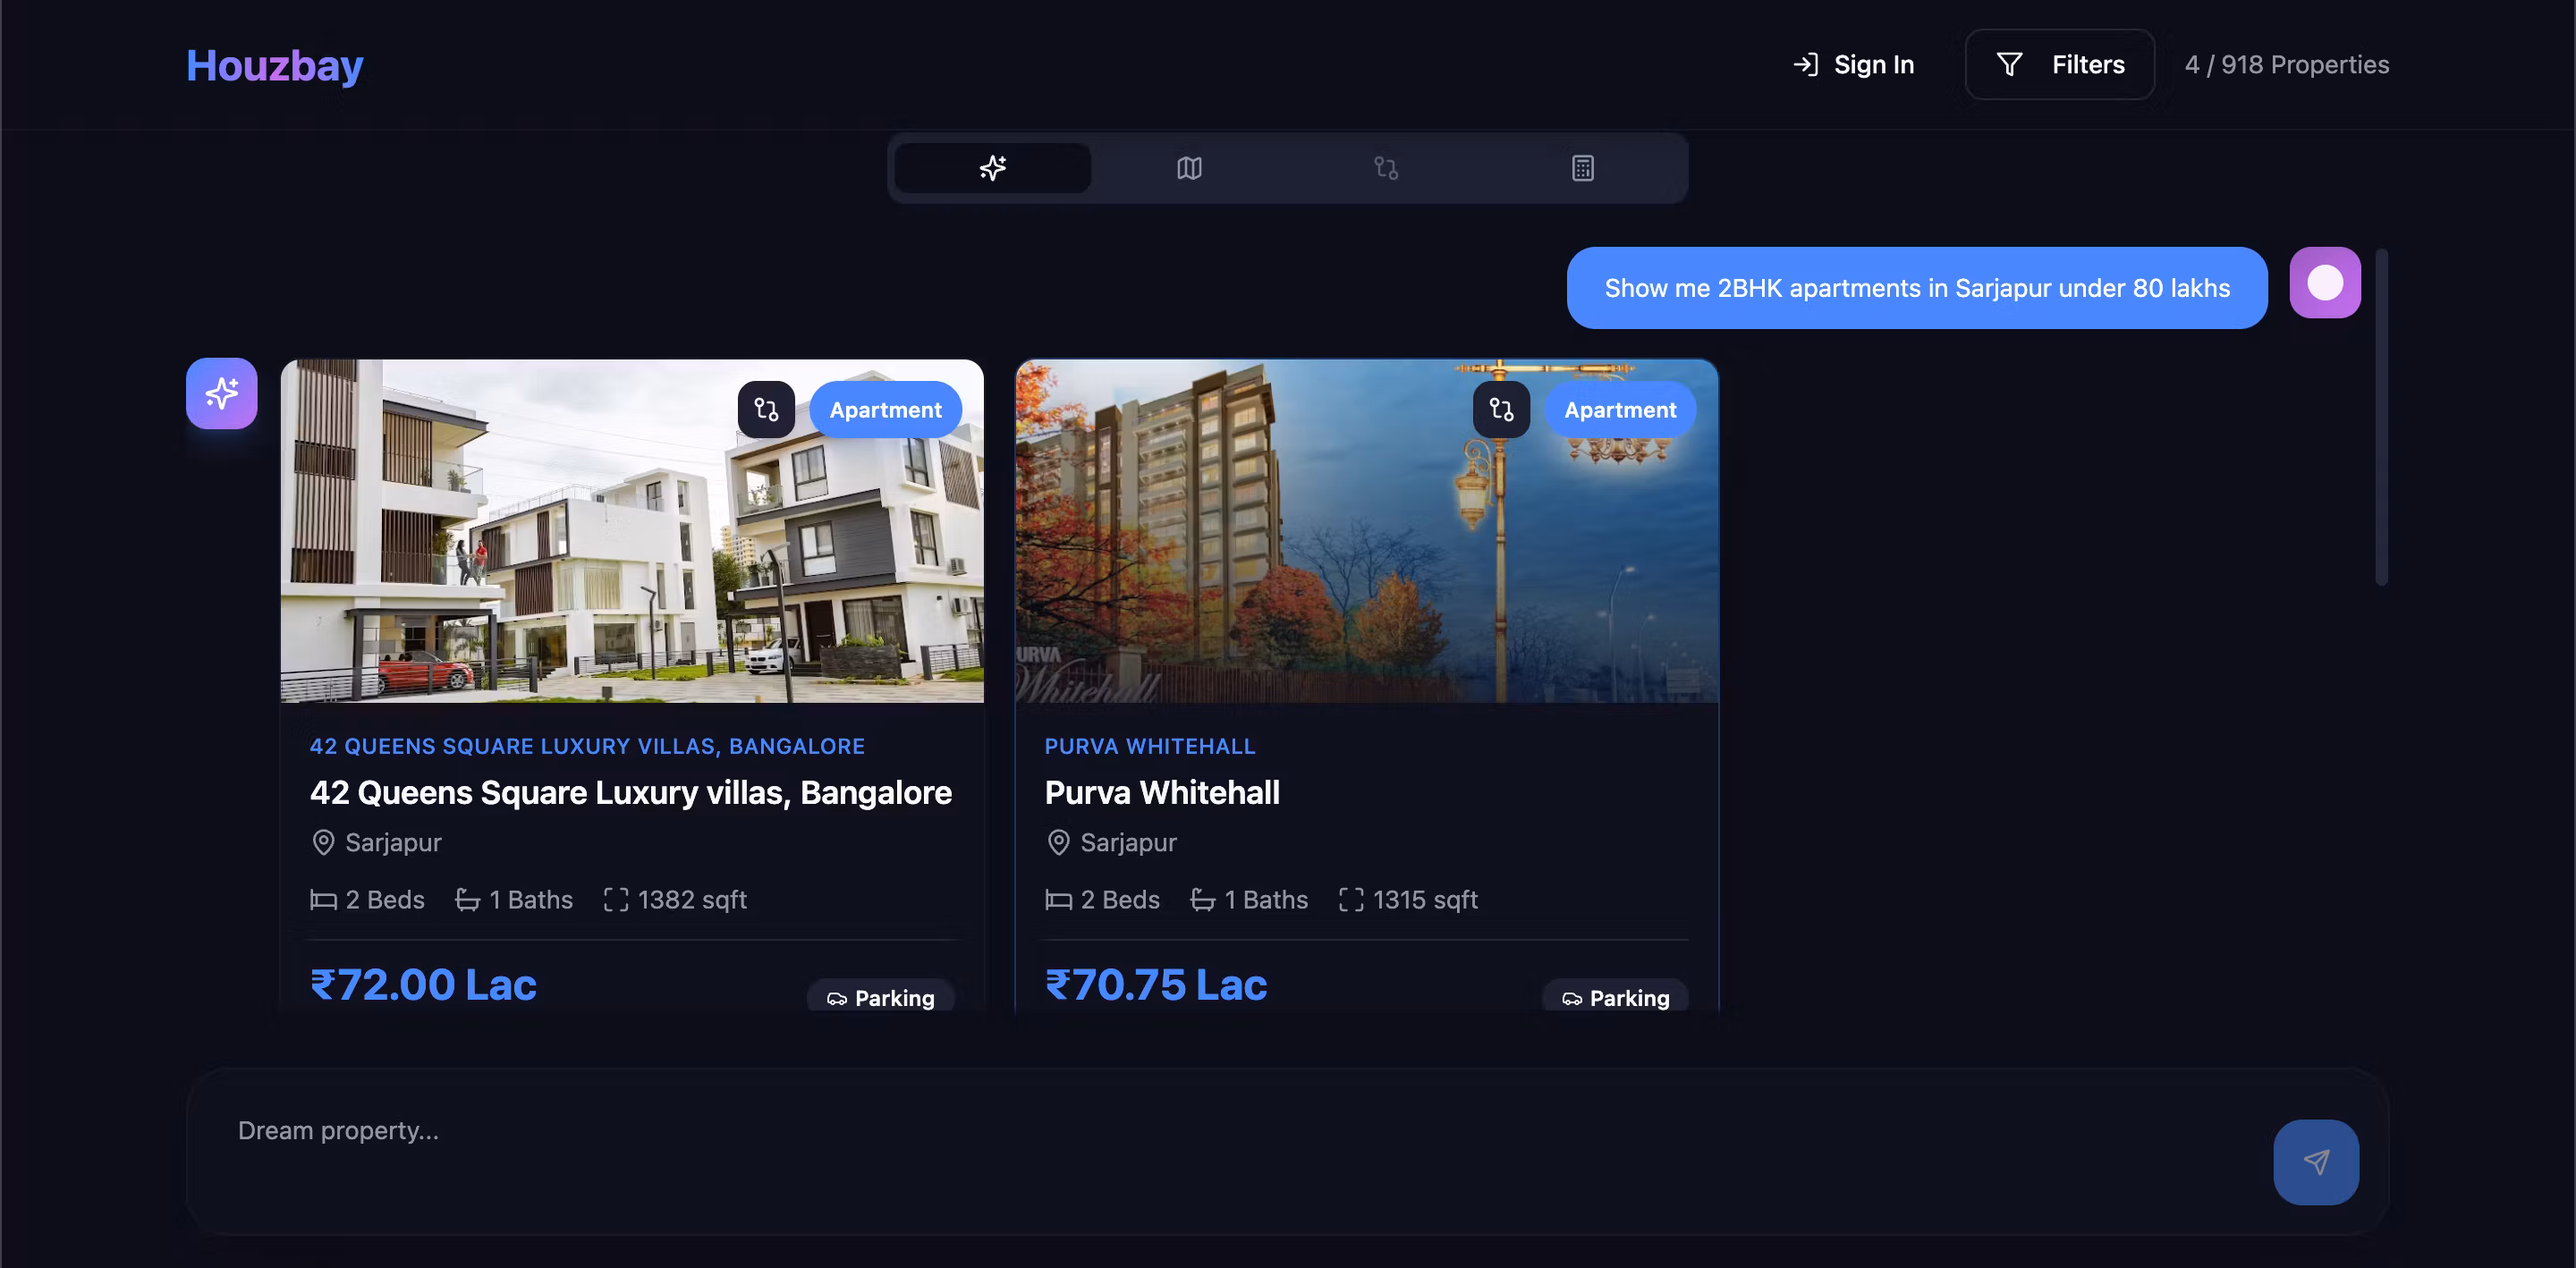Click the send message paper-plane button
This screenshot has width=2576, height=1268.
(2315, 1162)
